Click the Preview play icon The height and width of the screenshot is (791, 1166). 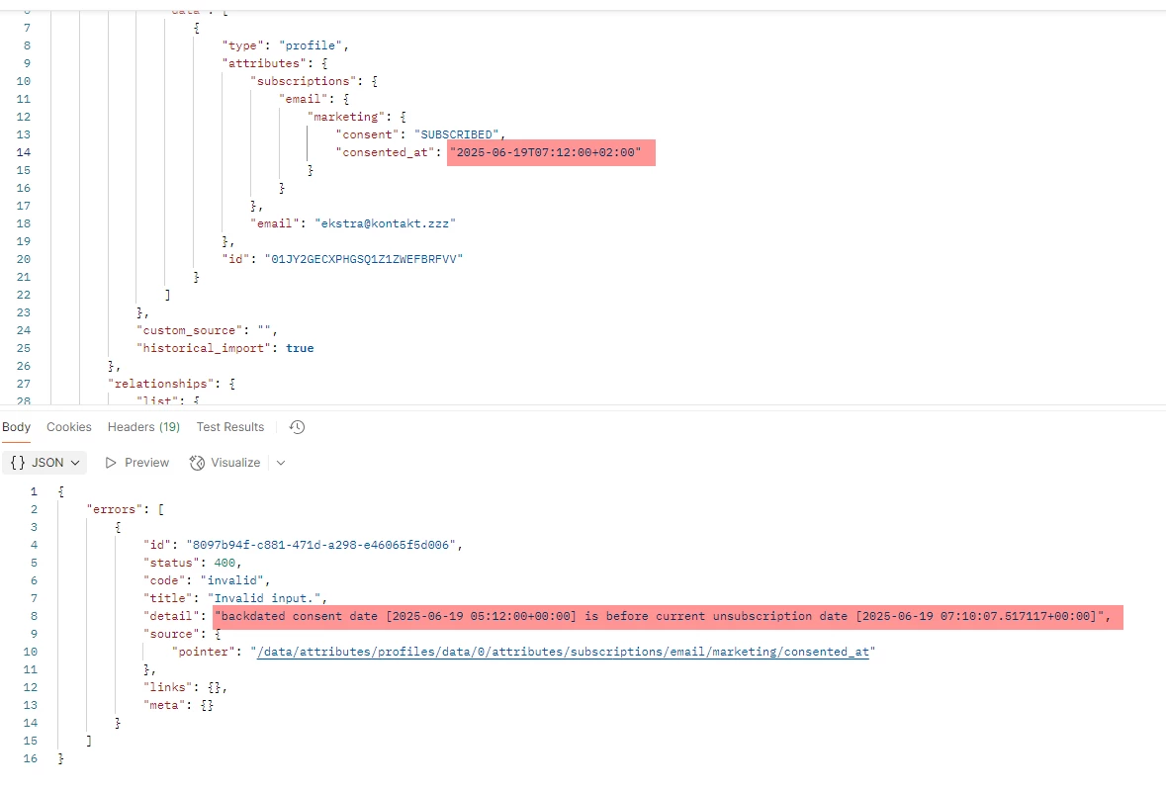[x=111, y=463]
